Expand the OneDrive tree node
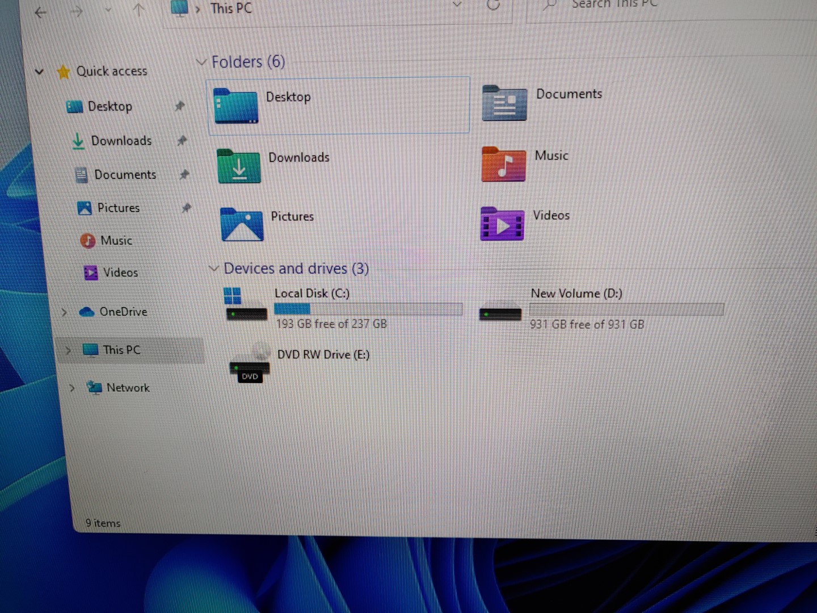The image size is (817, 613). 64,312
